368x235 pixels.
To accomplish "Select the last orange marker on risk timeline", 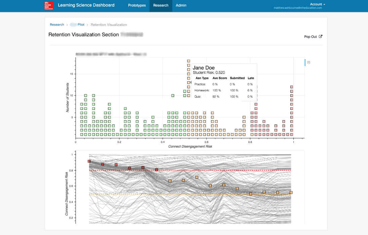I will pos(291,193).
